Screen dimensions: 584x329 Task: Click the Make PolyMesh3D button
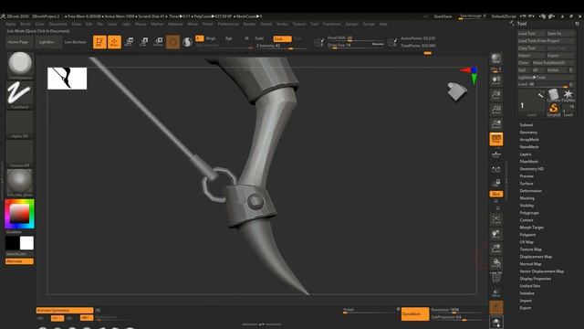[553, 63]
